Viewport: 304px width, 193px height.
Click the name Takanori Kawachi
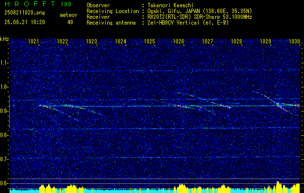click(170, 5)
